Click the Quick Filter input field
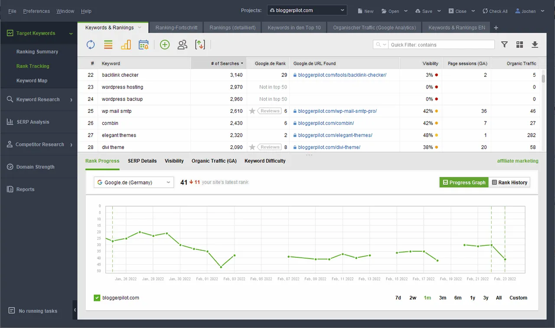This screenshot has width=555, height=328. [441, 45]
